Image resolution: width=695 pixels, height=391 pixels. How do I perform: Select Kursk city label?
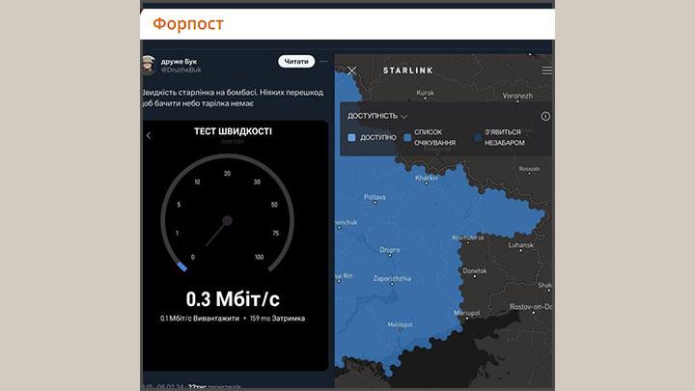coord(425,94)
